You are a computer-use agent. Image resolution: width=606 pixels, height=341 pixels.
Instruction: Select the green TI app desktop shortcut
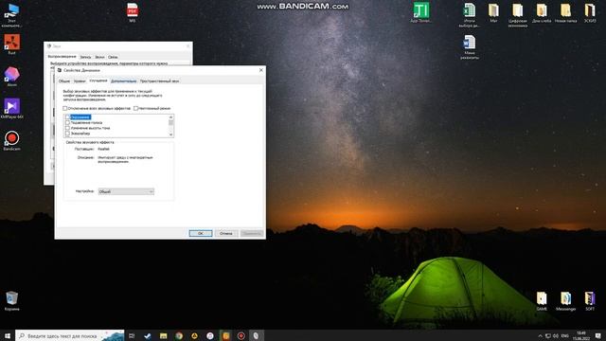coord(420,12)
